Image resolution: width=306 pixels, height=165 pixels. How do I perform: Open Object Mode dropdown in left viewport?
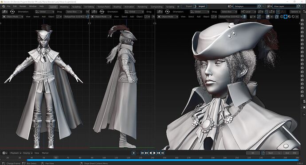13,17
